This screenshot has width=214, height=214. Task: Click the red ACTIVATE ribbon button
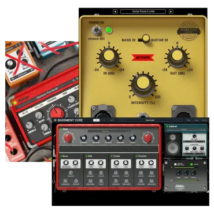coord(143,57)
